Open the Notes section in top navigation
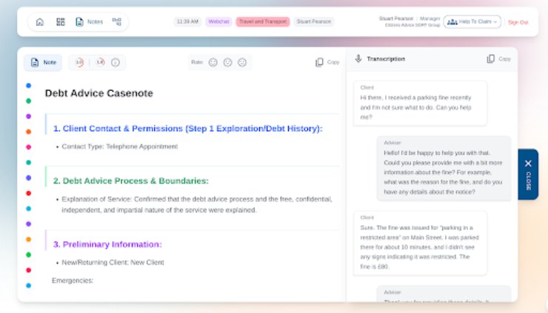 (x=89, y=22)
